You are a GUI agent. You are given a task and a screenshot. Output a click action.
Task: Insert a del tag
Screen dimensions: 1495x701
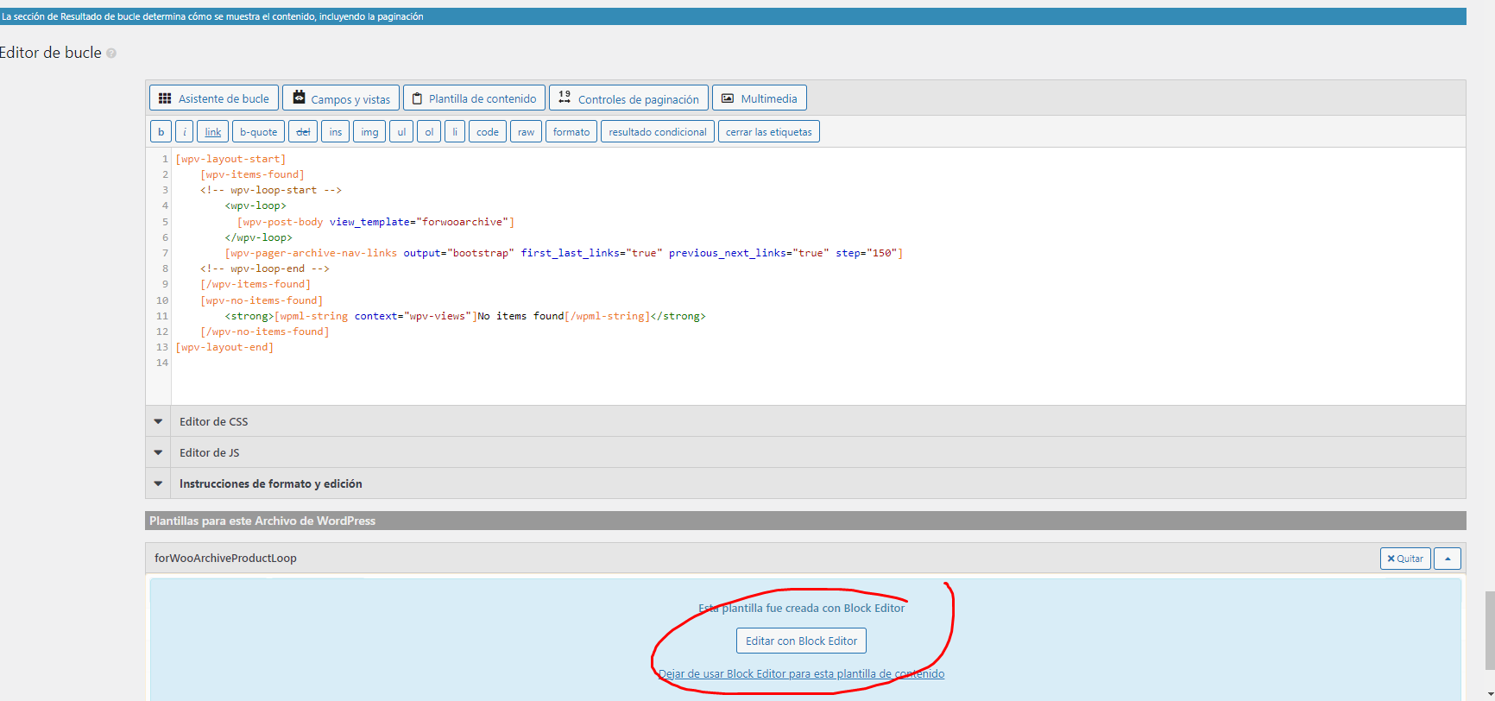click(303, 131)
